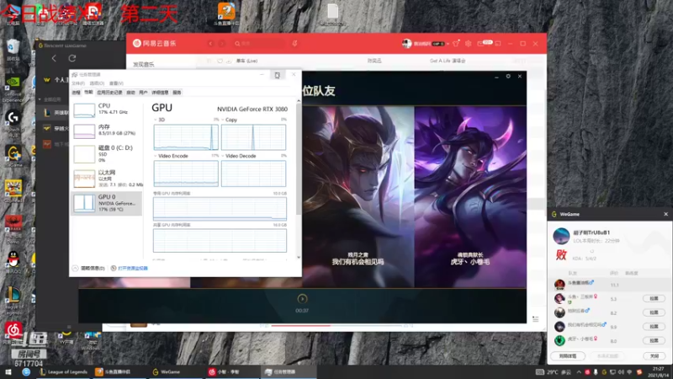The height and width of the screenshot is (379, 673).
Task: Open 文件(F) menu in Task Manager
Action: point(78,83)
